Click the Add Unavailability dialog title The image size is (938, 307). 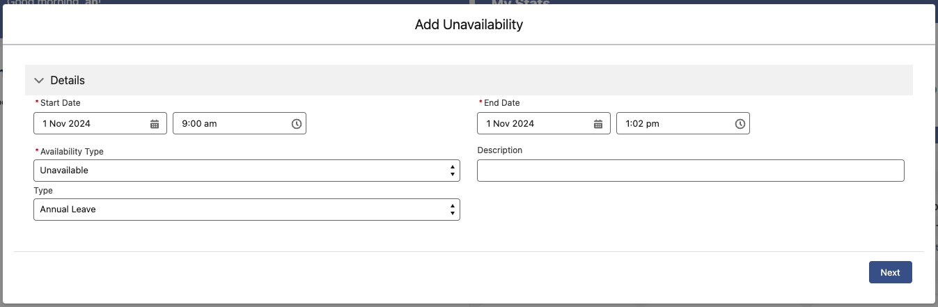(x=469, y=25)
